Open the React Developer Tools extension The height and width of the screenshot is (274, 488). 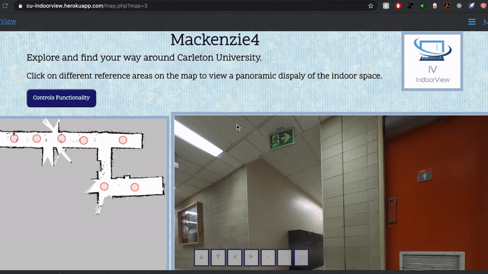click(459, 5)
